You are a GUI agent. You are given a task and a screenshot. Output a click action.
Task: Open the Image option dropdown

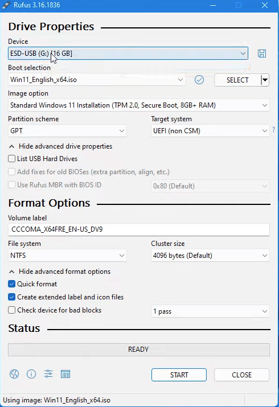pyautogui.click(x=138, y=105)
